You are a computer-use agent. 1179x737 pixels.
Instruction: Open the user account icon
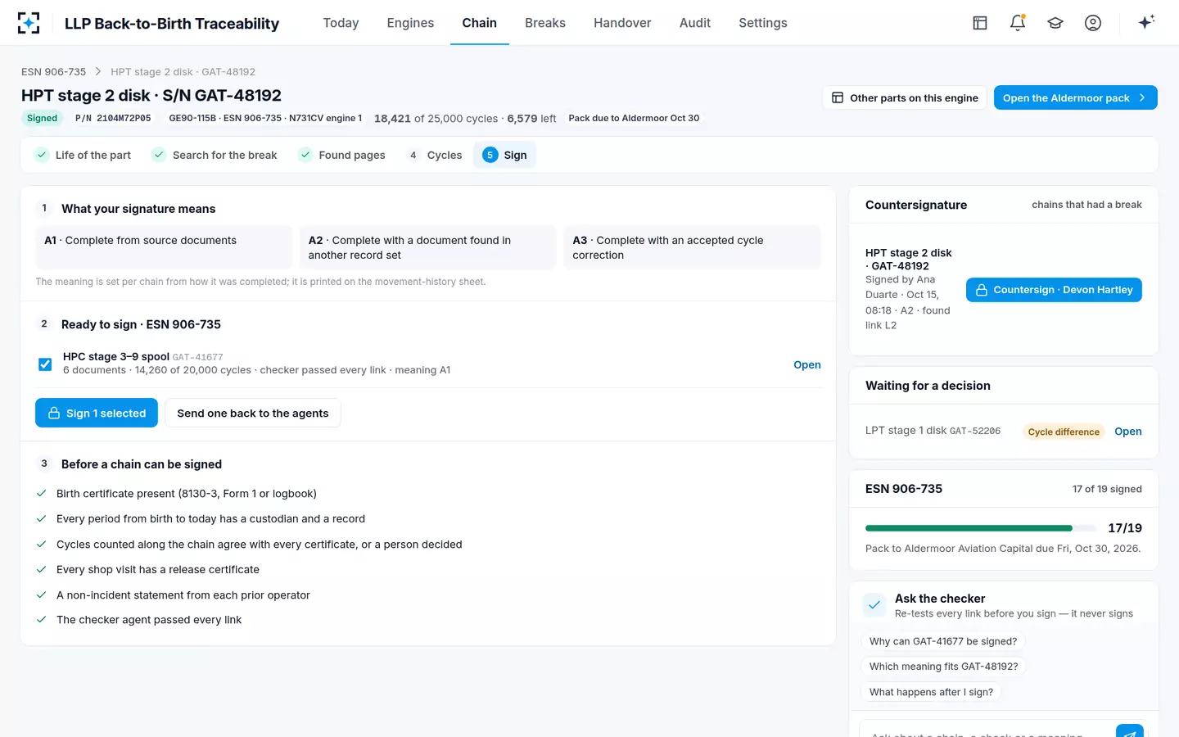click(1093, 23)
